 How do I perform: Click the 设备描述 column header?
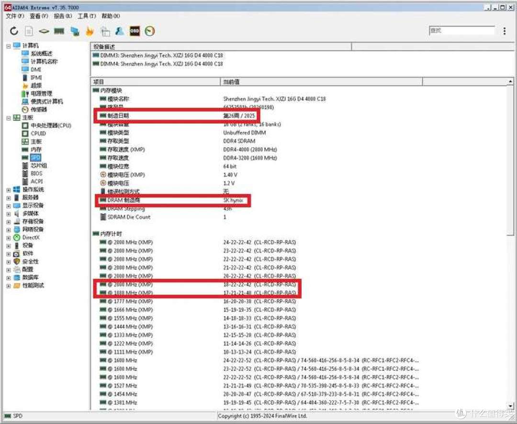[221, 47]
